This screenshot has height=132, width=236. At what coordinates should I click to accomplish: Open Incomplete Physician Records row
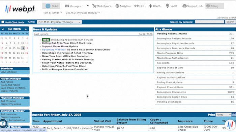coord(195,43)
